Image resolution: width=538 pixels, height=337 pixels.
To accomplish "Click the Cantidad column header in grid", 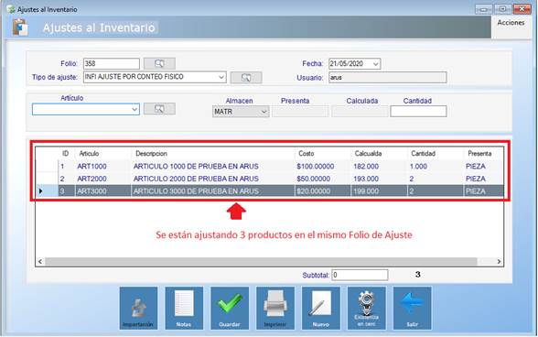I will 436,154.
